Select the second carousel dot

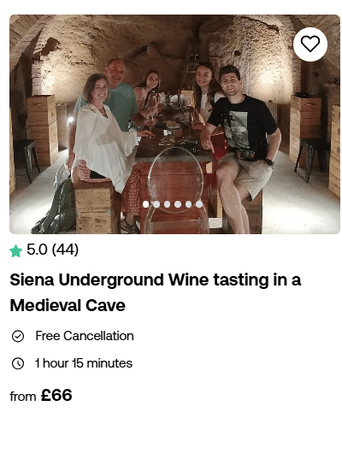point(156,204)
